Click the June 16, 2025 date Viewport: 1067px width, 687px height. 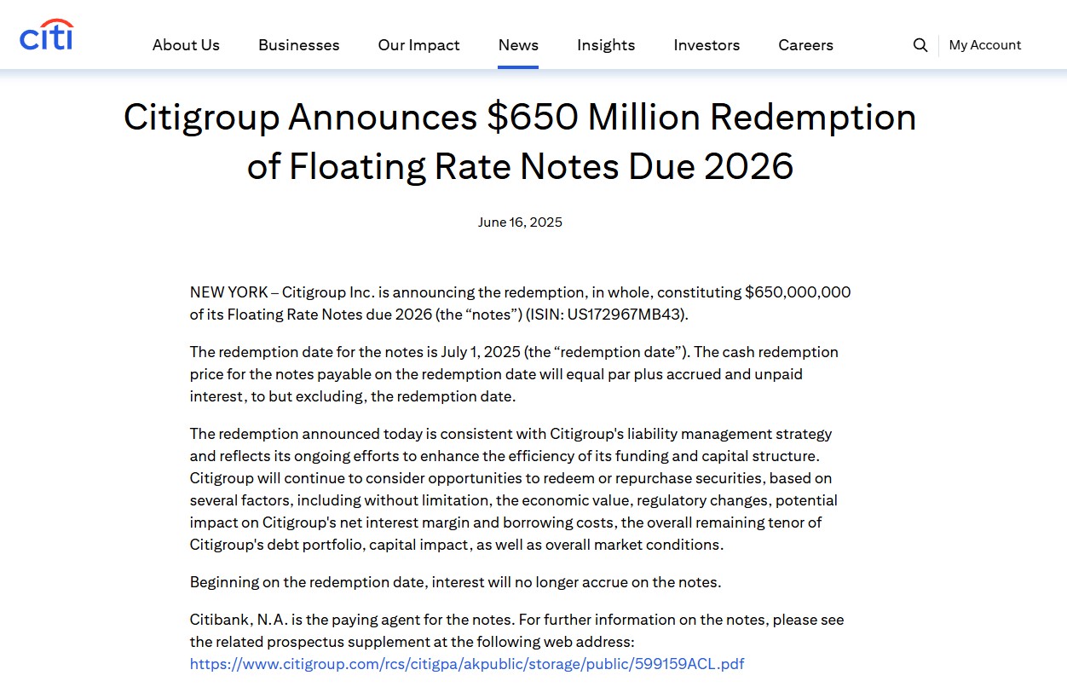[x=520, y=222]
